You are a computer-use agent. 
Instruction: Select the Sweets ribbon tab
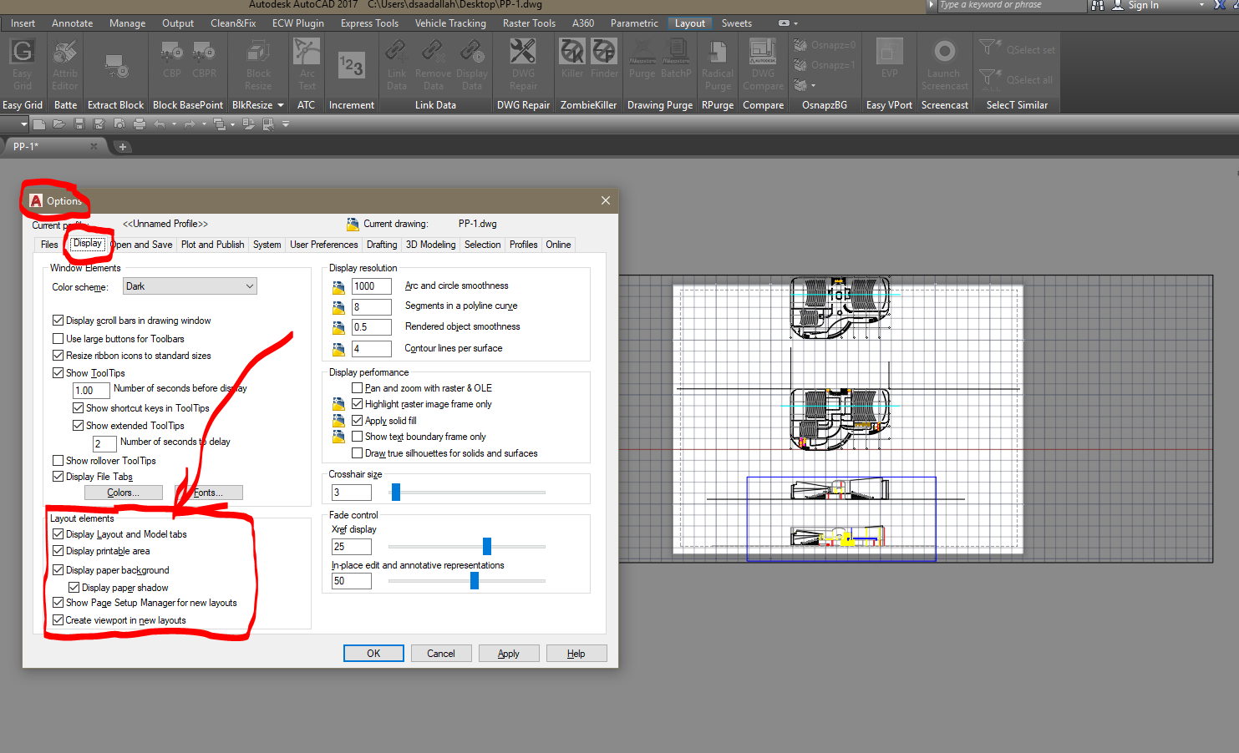click(x=737, y=23)
